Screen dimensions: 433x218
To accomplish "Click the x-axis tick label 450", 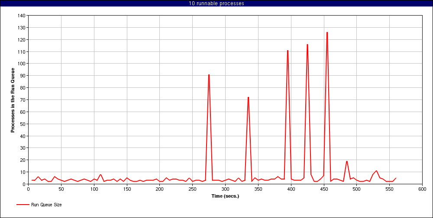I will click(324, 189).
